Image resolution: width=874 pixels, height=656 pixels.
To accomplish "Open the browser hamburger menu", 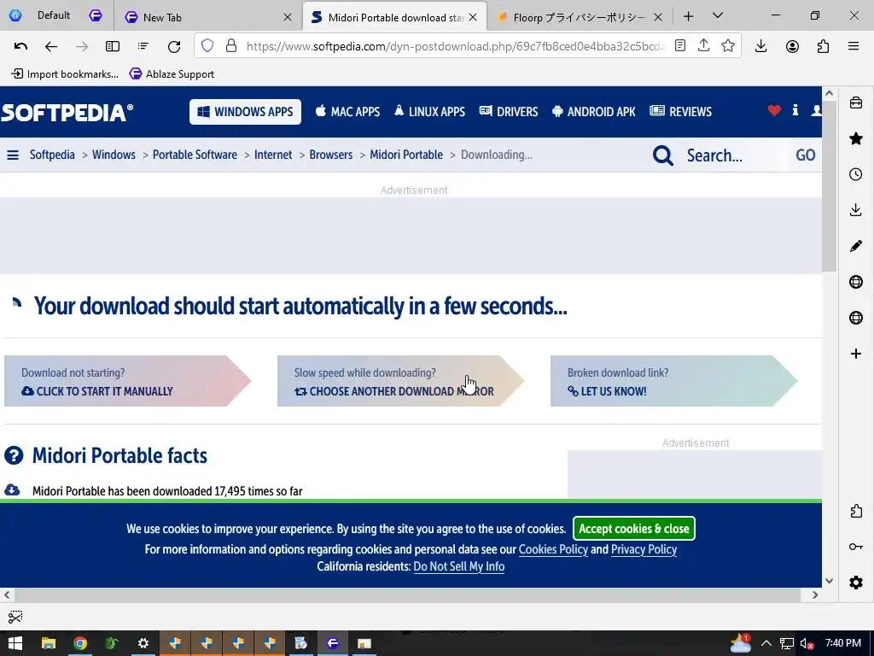I will 854,46.
